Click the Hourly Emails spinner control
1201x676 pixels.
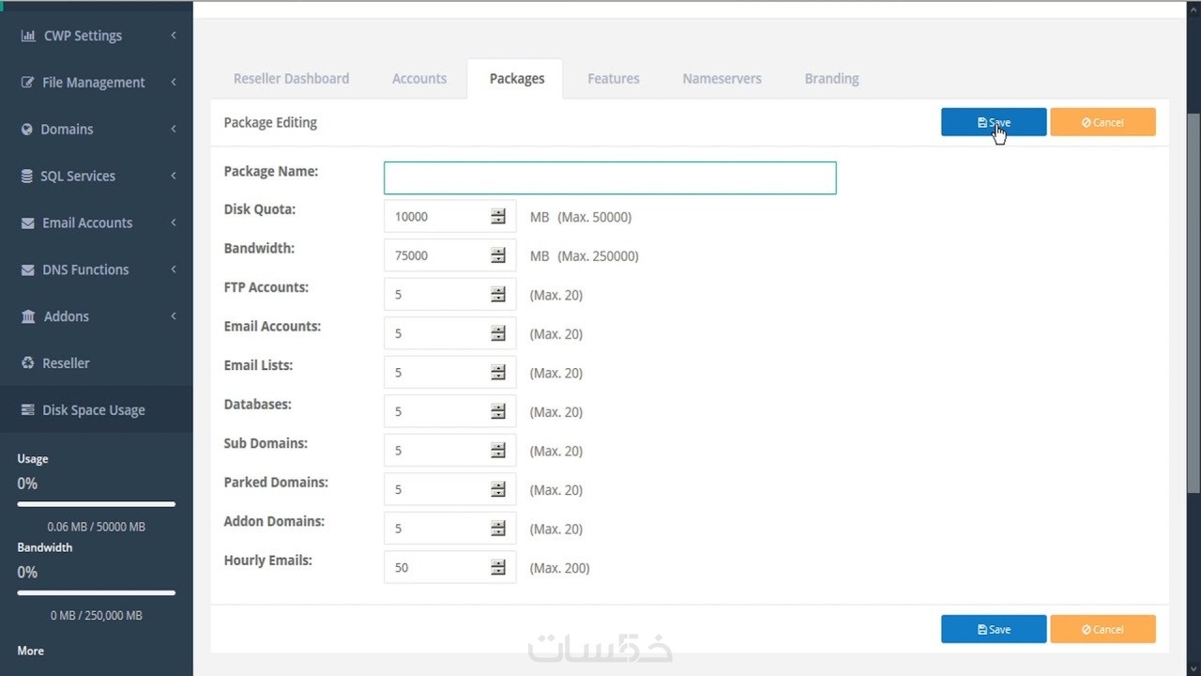(498, 568)
